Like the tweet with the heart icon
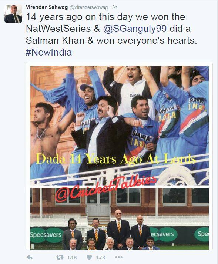This screenshot has width=218, height=264. coord(89,257)
